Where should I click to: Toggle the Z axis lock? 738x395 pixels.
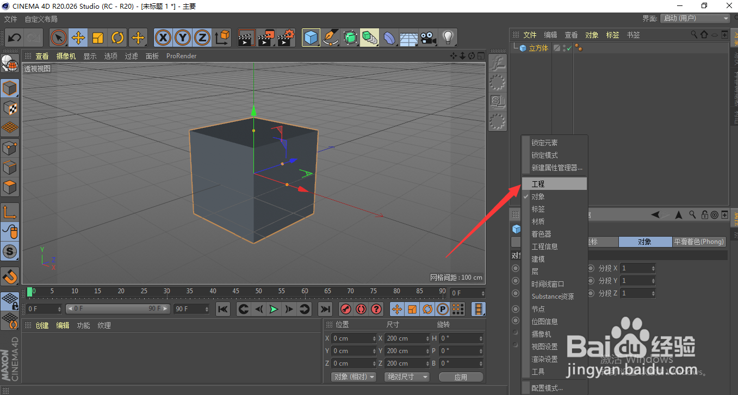[x=202, y=38]
